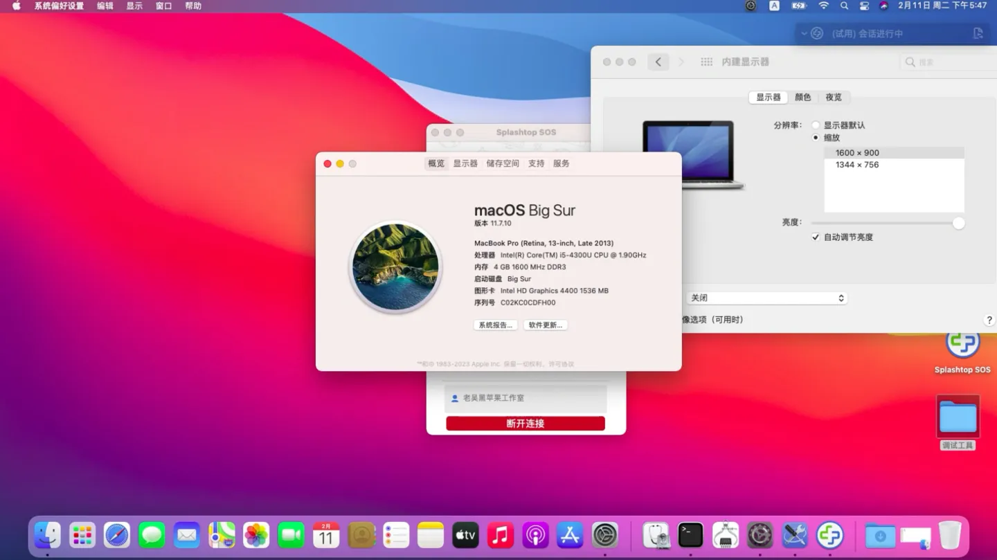Select the 显示器默认 resolution radio button
The height and width of the screenshot is (560, 997).
pos(816,125)
